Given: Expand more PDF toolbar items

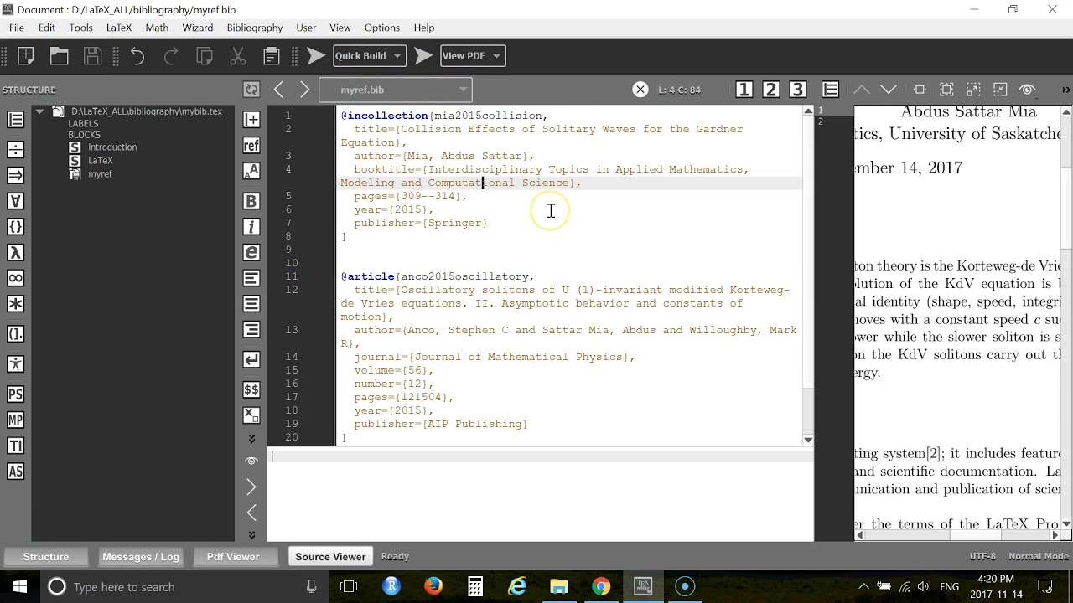Looking at the screenshot, I should [1066, 90].
